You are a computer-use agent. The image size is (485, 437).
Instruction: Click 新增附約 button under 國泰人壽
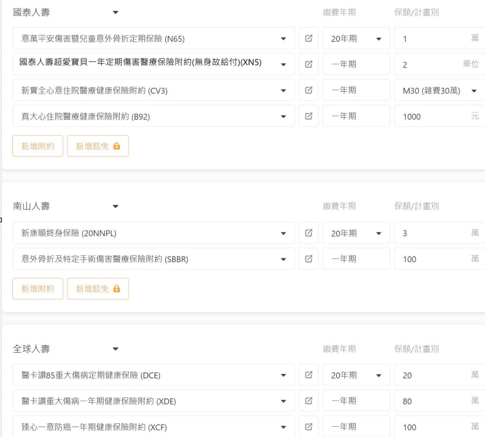coord(38,146)
